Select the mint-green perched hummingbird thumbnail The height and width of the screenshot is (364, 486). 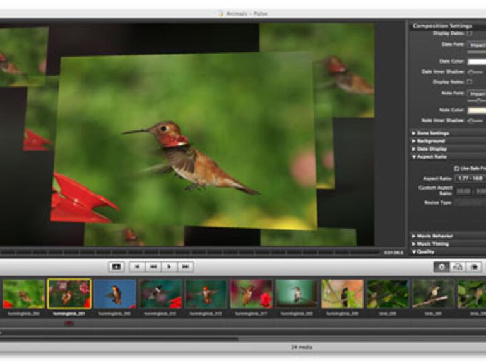pyautogui.click(x=297, y=294)
